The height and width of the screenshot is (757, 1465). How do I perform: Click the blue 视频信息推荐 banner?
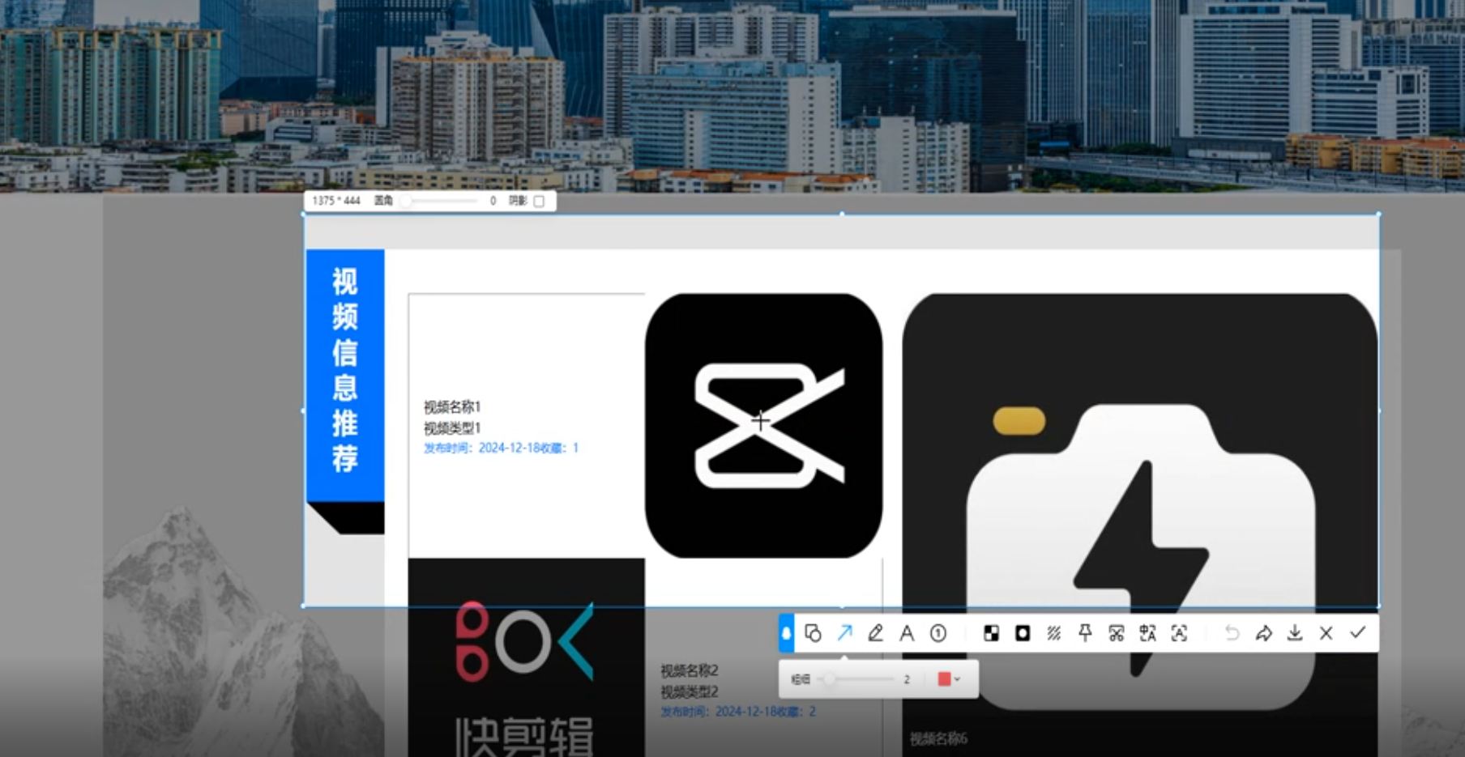(345, 376)
